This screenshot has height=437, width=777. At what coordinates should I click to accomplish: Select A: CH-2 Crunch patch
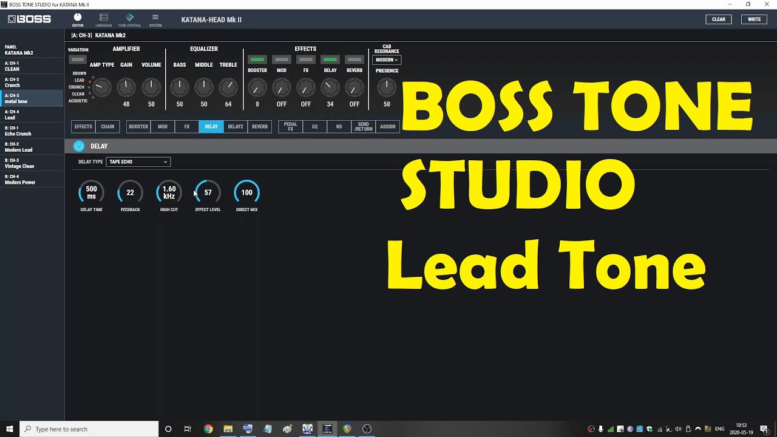pos(32,83)
